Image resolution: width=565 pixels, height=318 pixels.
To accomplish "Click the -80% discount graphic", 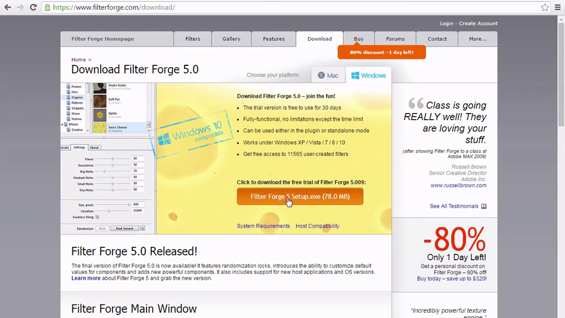I will 454,240.
